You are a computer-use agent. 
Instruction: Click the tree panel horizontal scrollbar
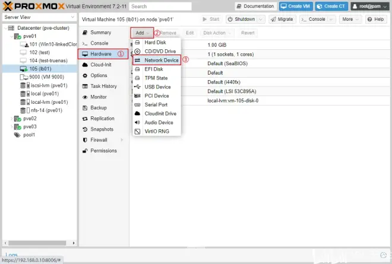tap(37, 243)
